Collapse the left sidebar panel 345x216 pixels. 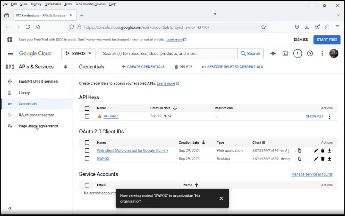coord(10,208)
